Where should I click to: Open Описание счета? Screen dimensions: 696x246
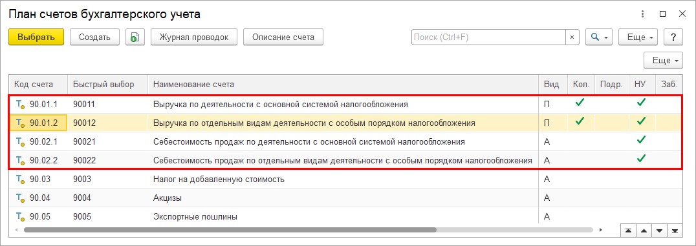tap(283, 37)
